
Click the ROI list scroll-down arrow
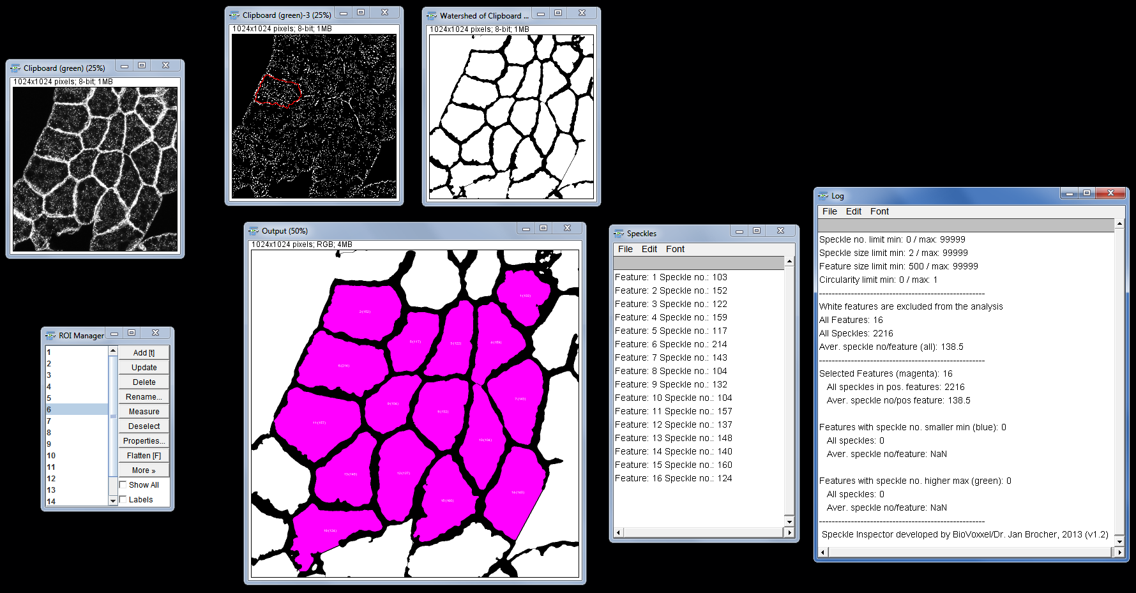(113, 501)
